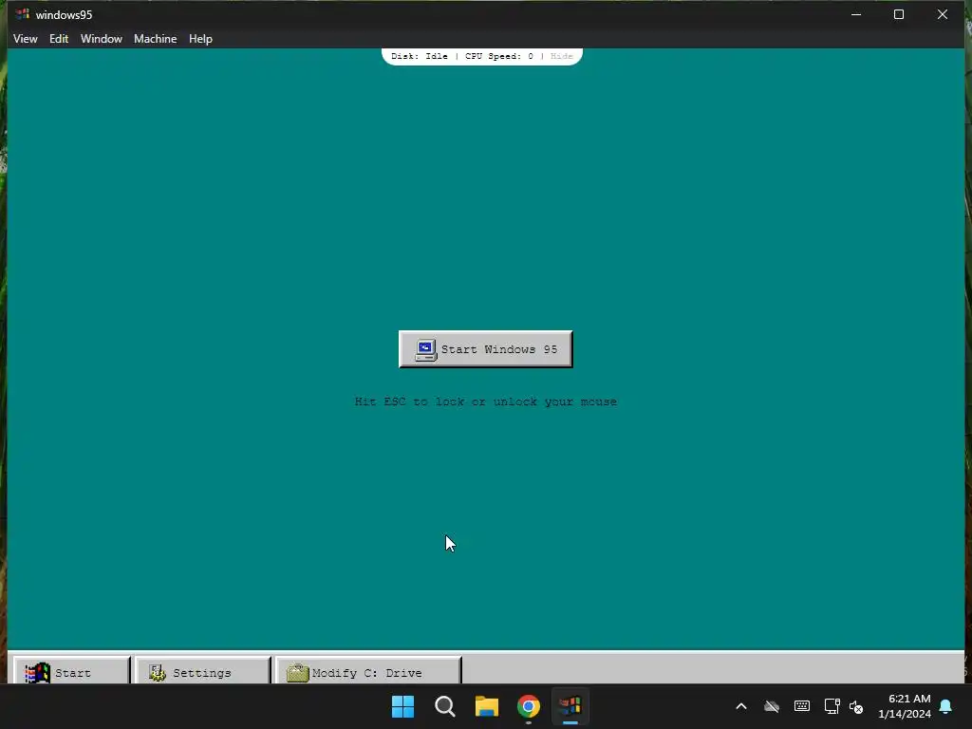Click the Windows flag icon on Start tab
The height and width of the screenshot is (729, 972).
pos(37,673)
